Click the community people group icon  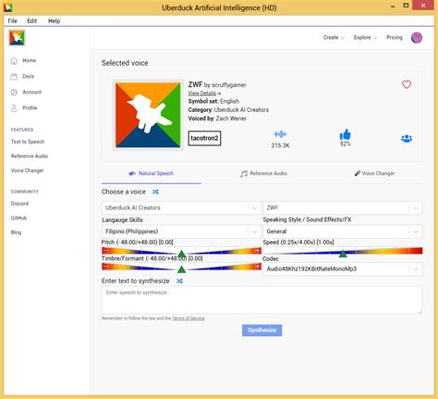click(x=407, y=139)
